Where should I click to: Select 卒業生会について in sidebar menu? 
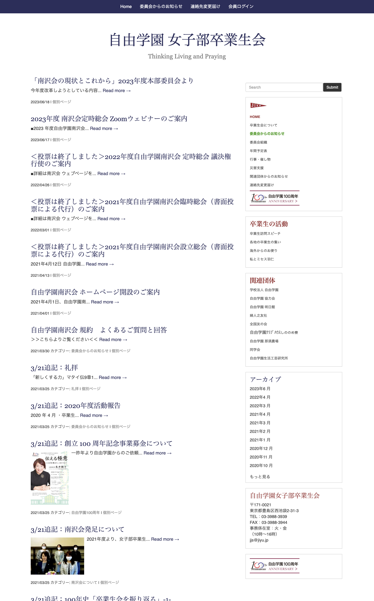pyautogui.click(x=263, y=125)
